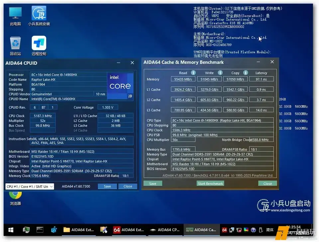This screenshot has width=319, height=242.
Task: Click the BIOS Version field in CPUID window
Action: 82,156
